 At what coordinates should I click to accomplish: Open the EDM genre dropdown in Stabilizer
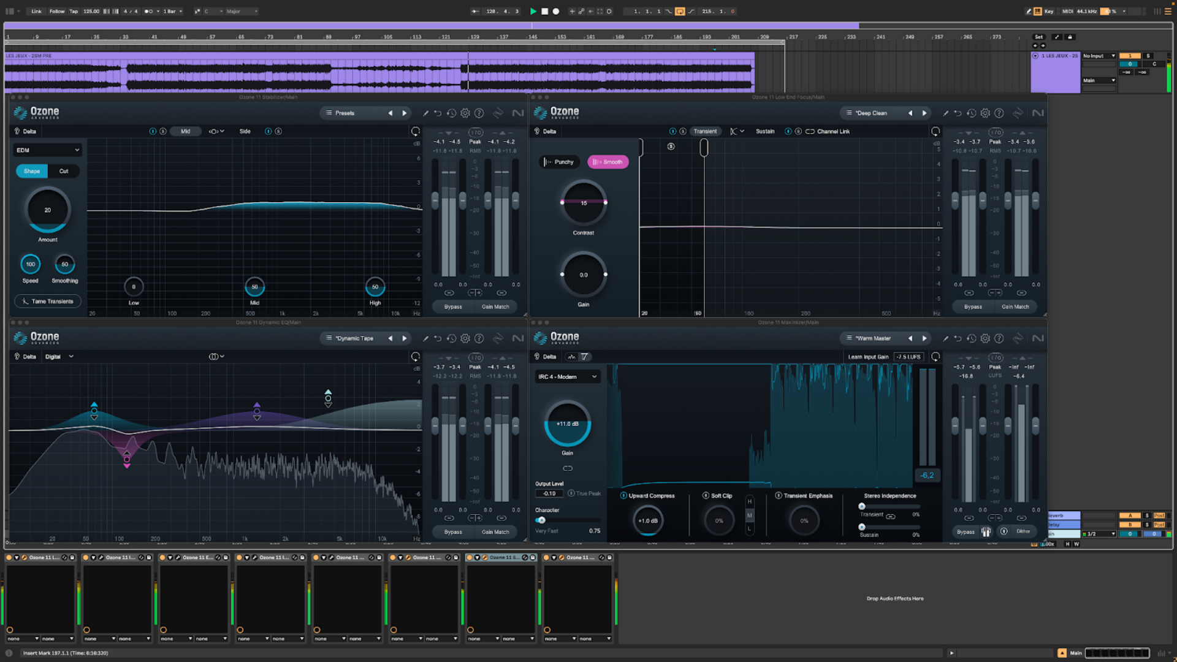[47, 150]
